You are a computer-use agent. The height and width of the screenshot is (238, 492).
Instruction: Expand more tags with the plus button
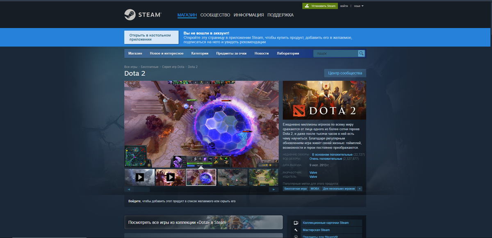360,189
